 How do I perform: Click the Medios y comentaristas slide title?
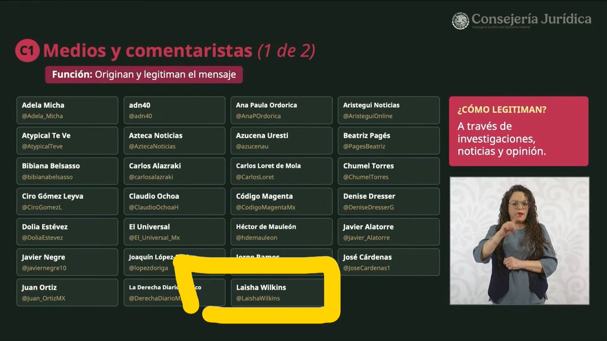pyautogui.click(x=180, y=51)
